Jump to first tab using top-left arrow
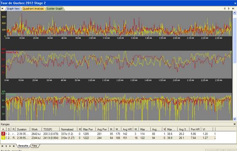This screenshot has width=237, height=151. point(2,8)
